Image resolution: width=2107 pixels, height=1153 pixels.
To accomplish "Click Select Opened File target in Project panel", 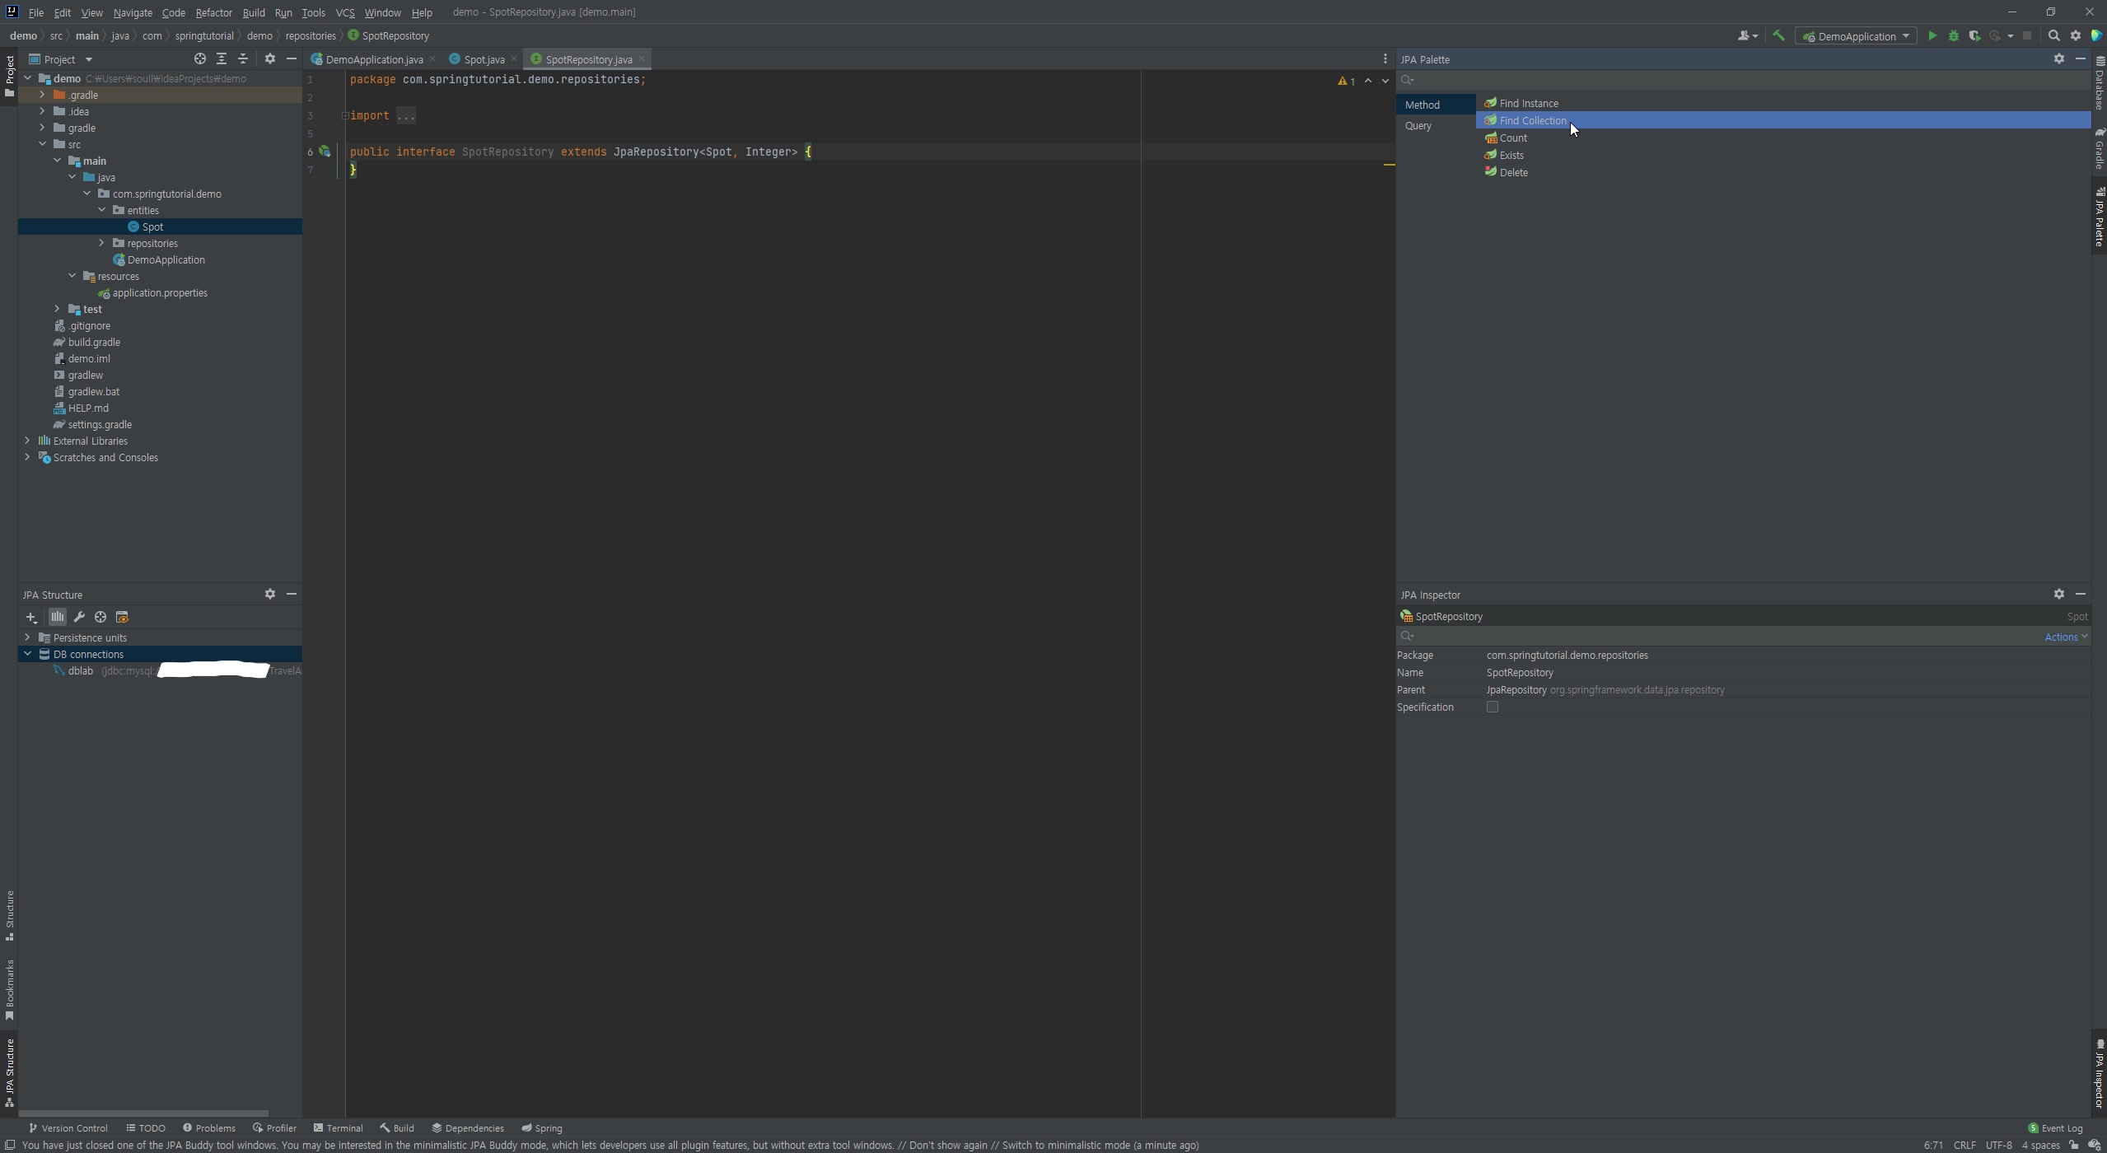I will 199,58.
